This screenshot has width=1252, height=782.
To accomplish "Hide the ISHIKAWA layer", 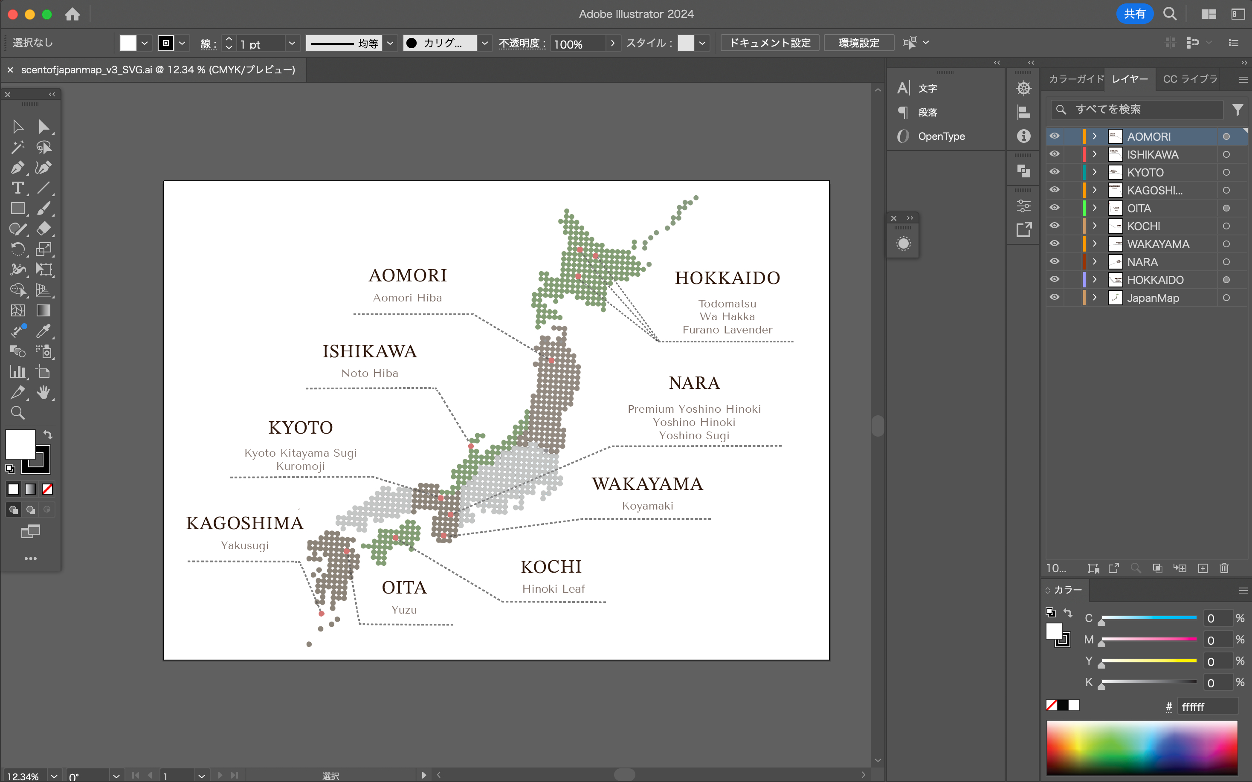I will pyautogui.click(x=1055, y=154).
